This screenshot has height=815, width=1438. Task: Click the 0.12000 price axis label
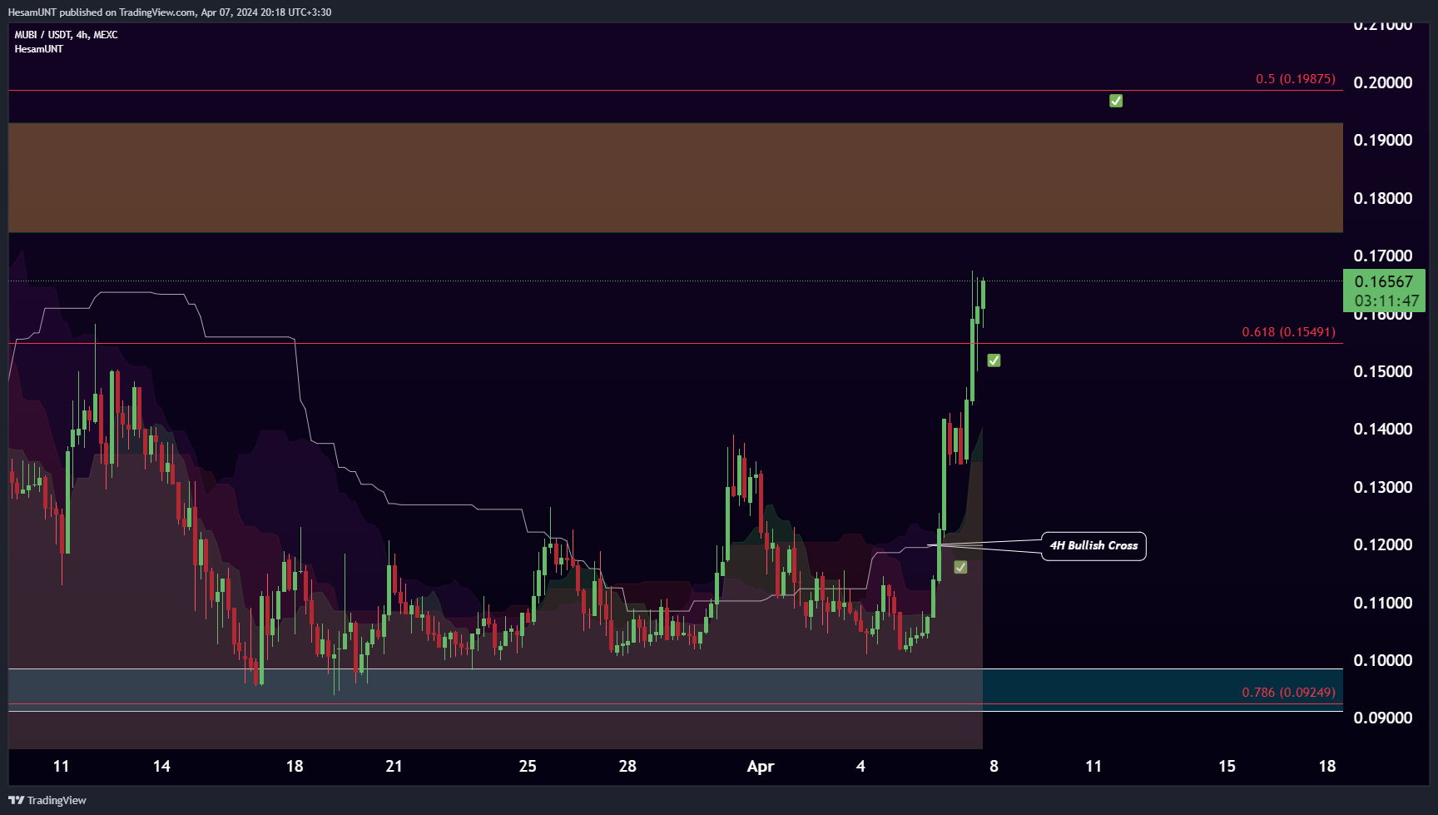pyautogui.click(x=1383, y=544)
